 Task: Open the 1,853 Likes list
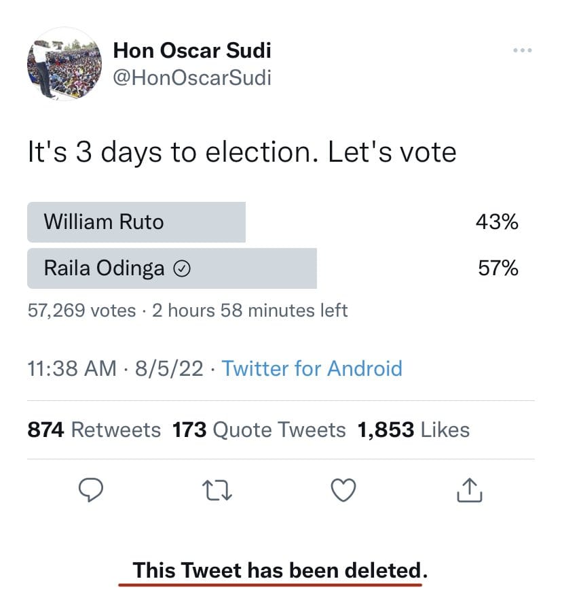click(412, 430)
